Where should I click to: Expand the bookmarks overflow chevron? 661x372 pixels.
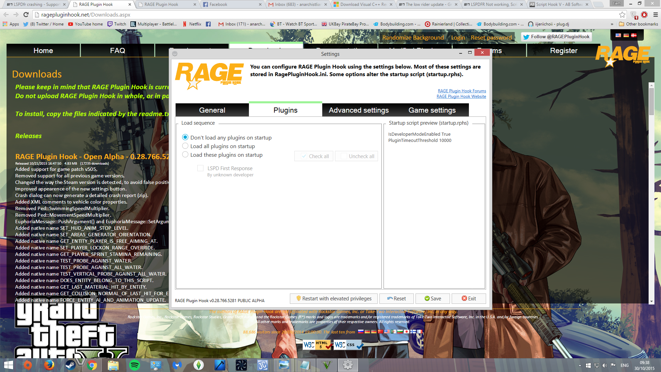[x=612, y=24]
